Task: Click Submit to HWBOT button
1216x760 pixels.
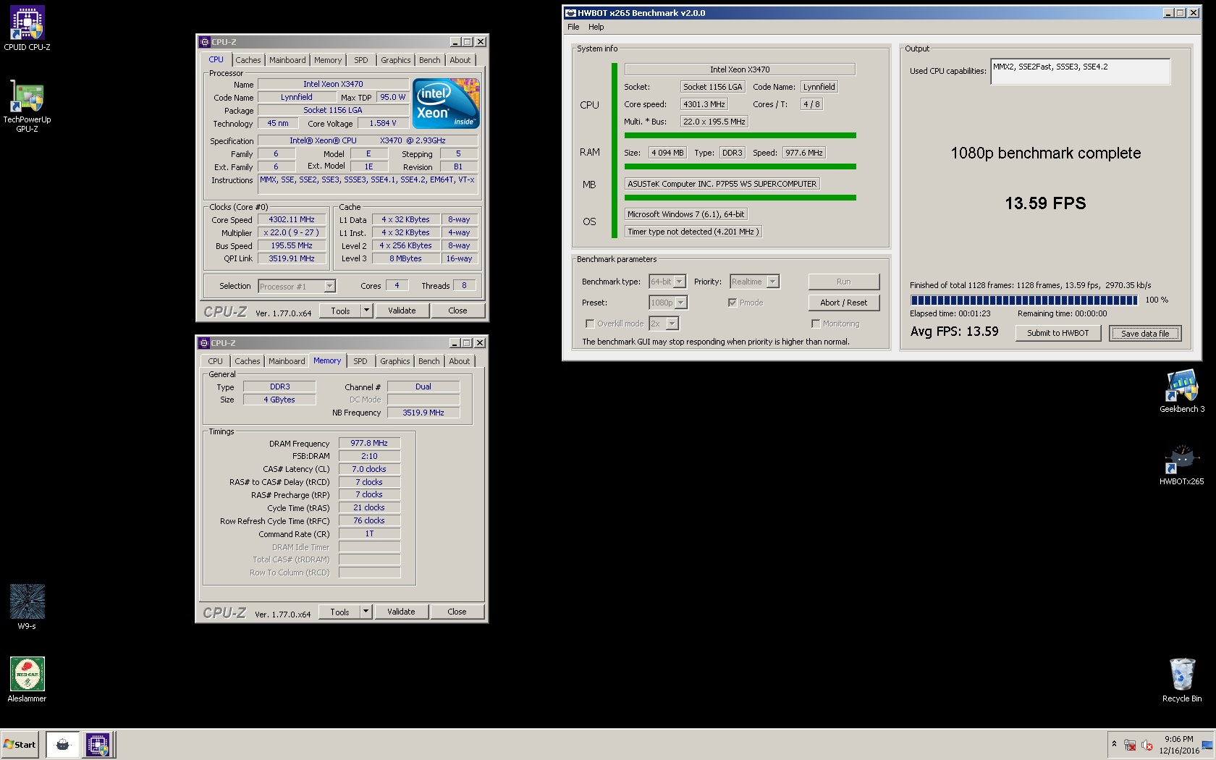Action: pyautogui.click(x=1058, y=333)
